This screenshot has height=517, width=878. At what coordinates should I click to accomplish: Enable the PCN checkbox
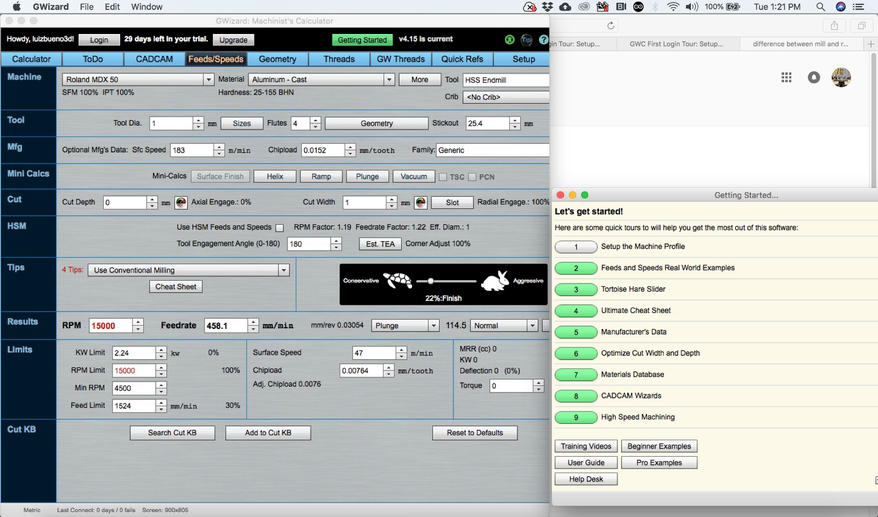click(x=472, y=177)
